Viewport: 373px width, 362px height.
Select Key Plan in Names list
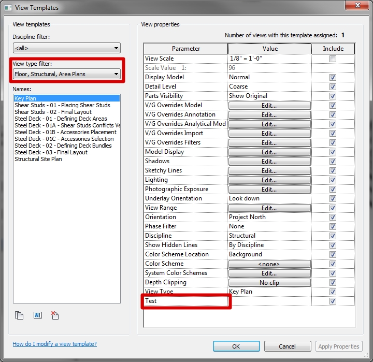point(67,98)
